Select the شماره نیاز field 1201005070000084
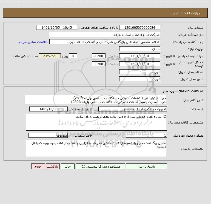 point(140,27)
